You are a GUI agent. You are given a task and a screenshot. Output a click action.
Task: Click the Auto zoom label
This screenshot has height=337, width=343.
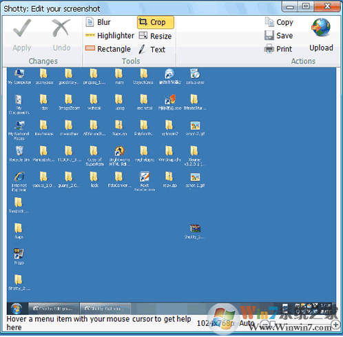tap(247, 323)
